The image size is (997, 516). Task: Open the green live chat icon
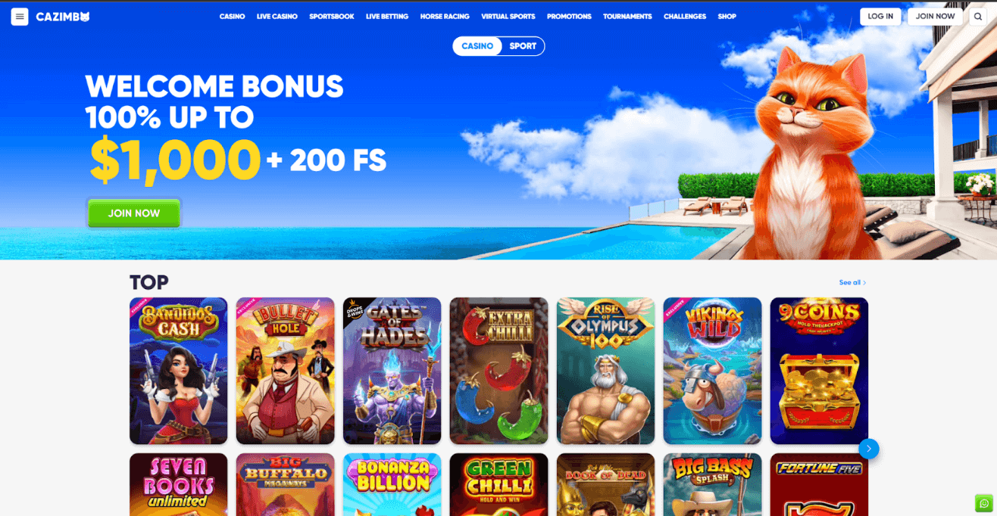point(983,503)
